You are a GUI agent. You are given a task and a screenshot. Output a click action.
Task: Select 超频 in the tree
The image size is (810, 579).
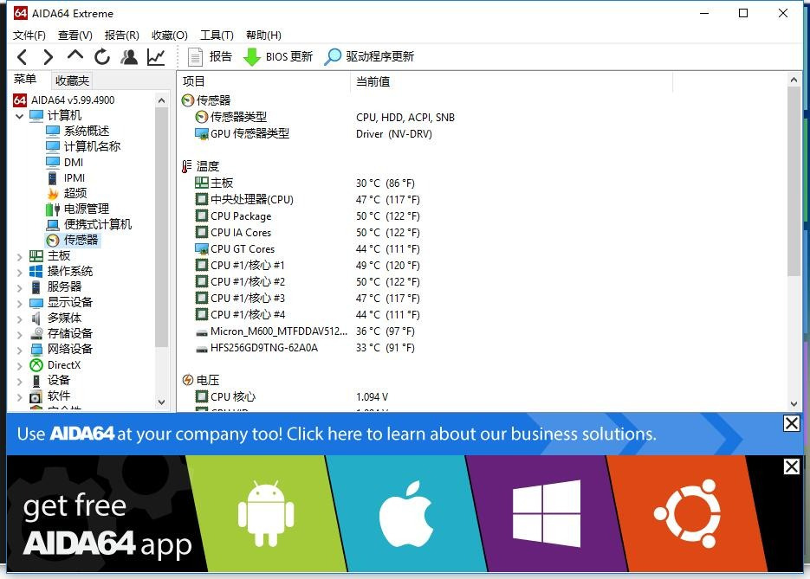(x=75, y=193)
